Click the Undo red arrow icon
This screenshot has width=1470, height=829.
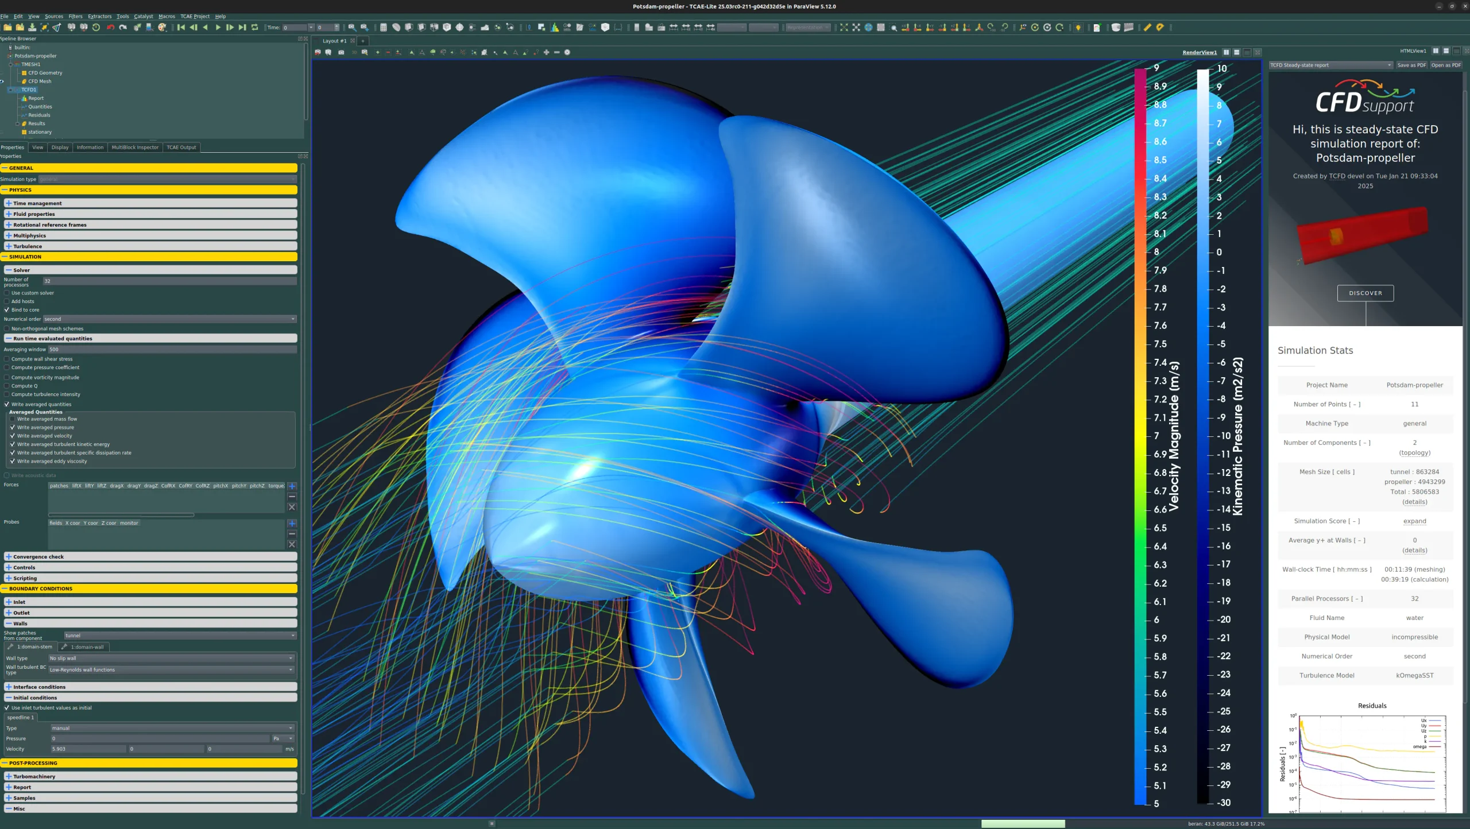point(110,28)
